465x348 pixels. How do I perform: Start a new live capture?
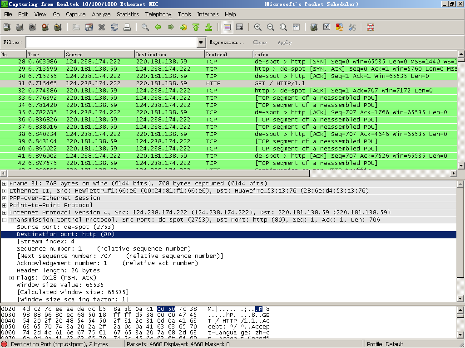[x=33, y=28]
